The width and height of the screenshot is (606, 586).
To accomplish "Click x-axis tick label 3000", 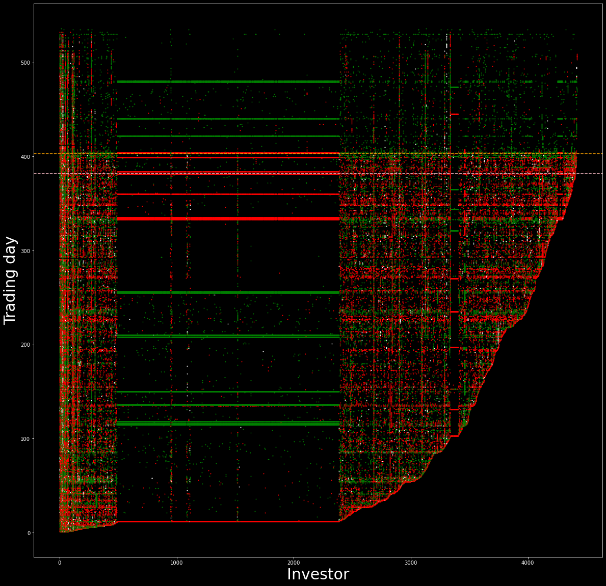I will 411,563.
